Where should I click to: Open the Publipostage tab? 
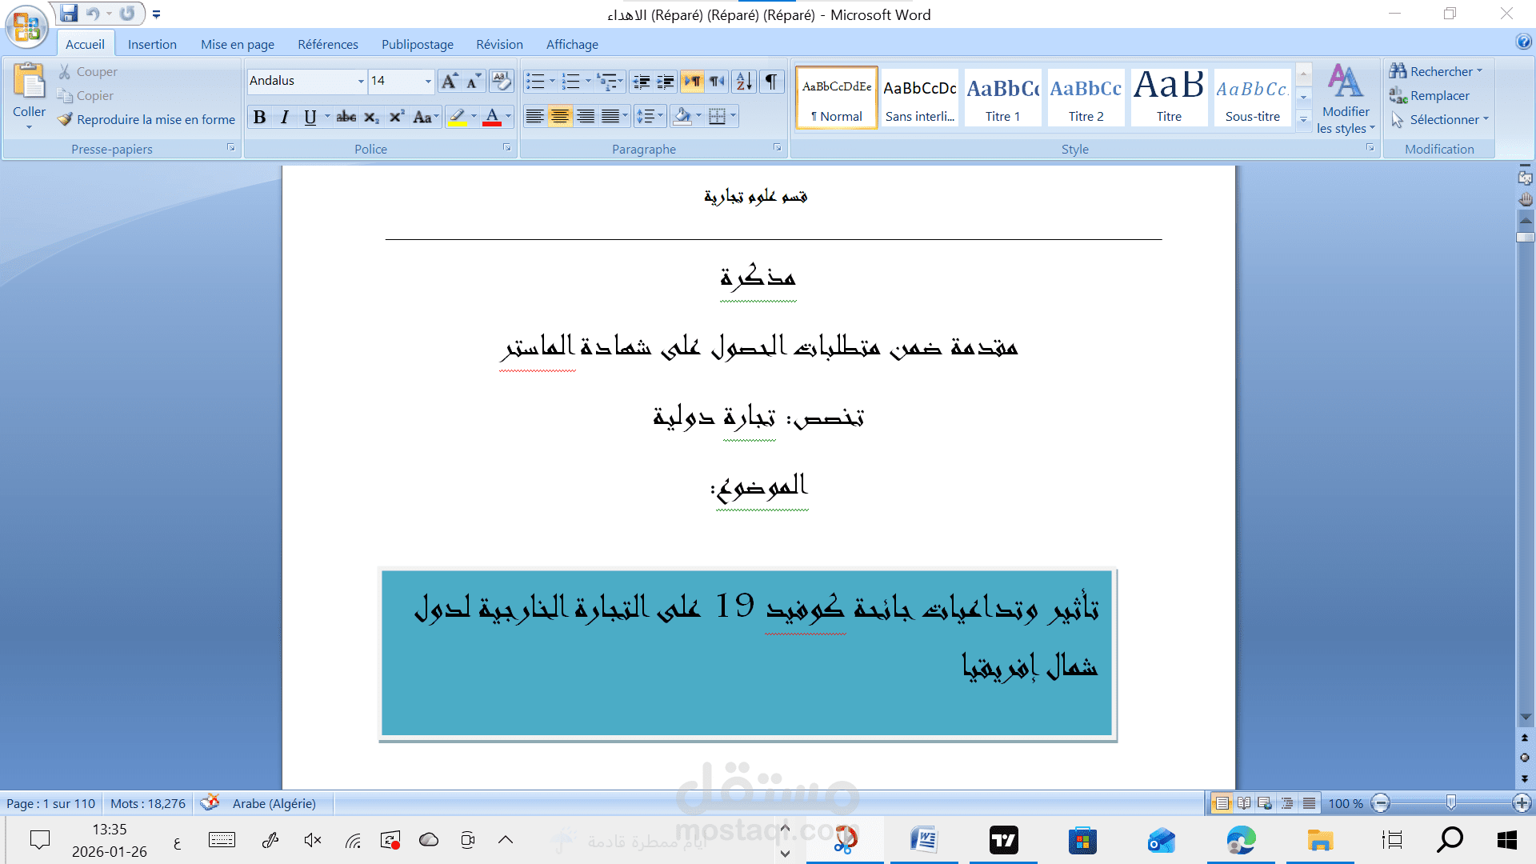[418, 44]
